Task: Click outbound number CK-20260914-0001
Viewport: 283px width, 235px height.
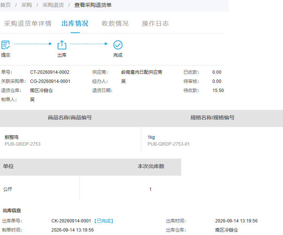Action: [71, 221]
